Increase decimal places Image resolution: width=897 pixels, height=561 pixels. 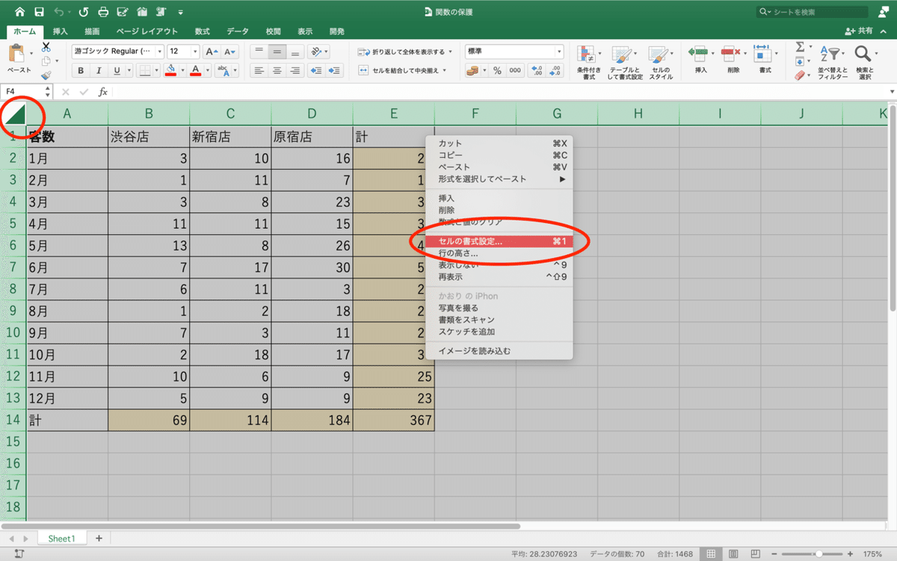537,70
